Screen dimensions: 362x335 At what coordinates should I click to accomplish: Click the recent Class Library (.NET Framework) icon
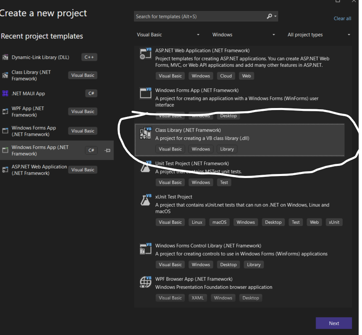pos(5,75)
